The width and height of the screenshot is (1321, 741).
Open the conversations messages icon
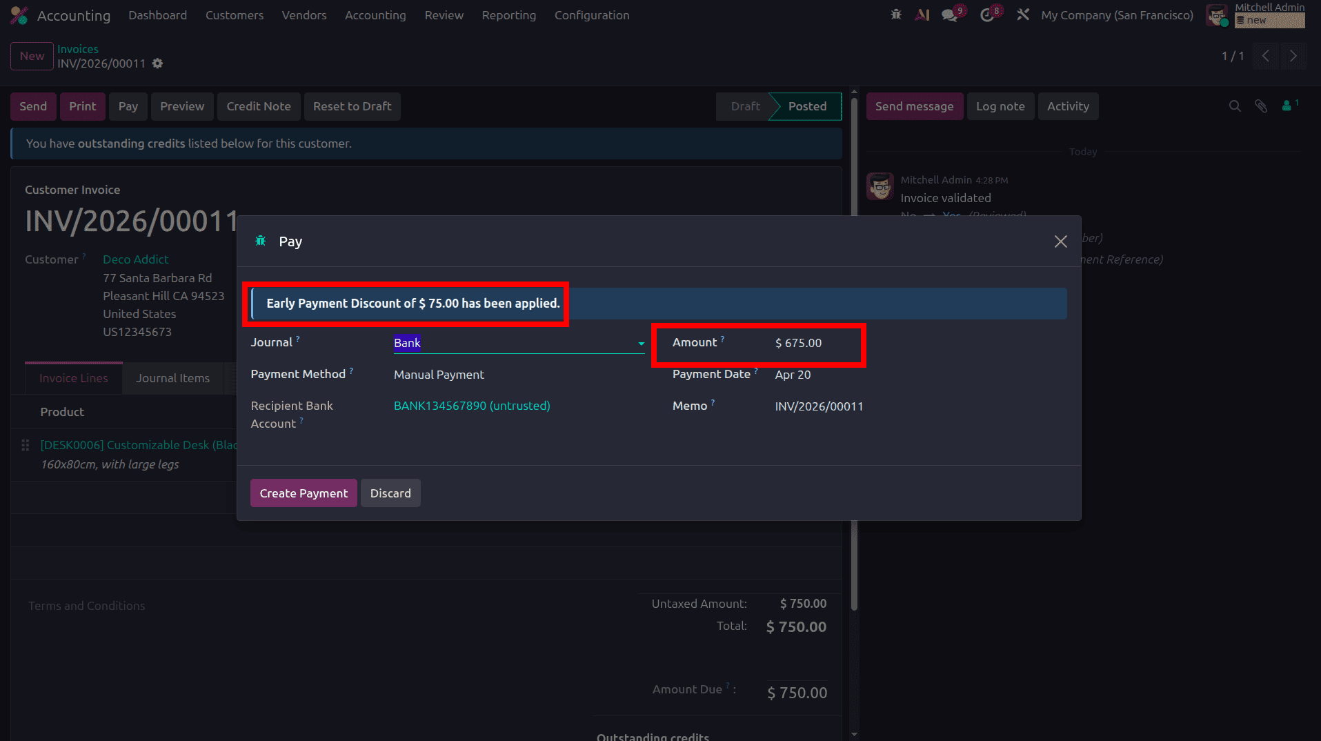point(948,14)
